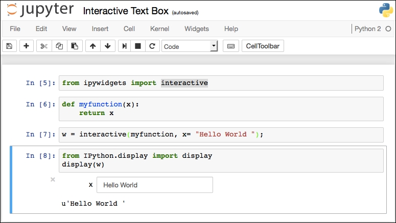Open the Cell menu
Image resolution: width=396 pixels, height=223 pixels.
click(x=129, y=29)
